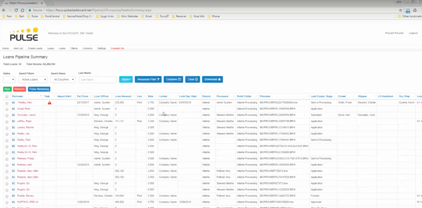422x208 pixels.
Task: Check the box for RUFFING, ERIK W row
Action: coord(7,202)
